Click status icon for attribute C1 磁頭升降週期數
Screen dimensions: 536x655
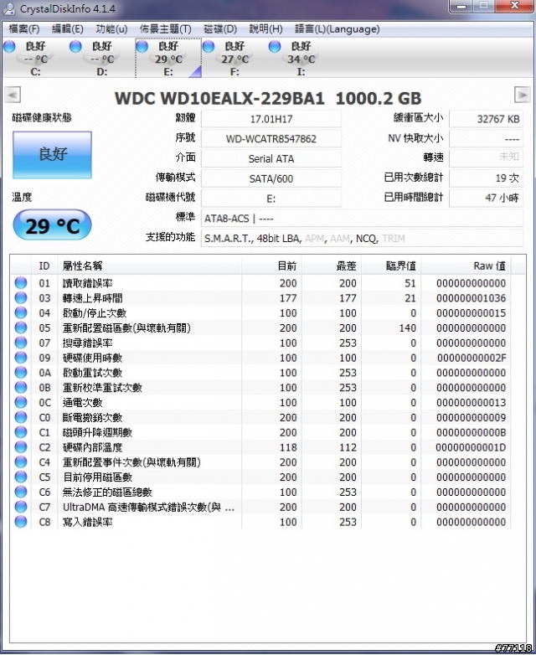[x=20, y=432]
